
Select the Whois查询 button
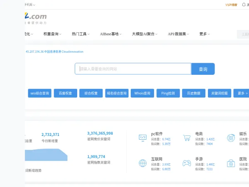pyautogui.click(x=142, y=93)
